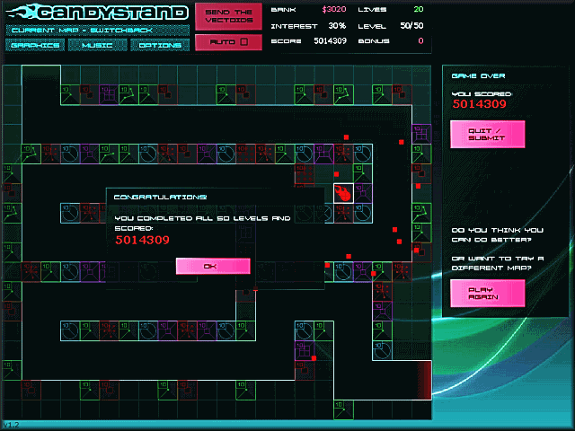
Task: Click the Lives count of 20
Action: (418, 9)
